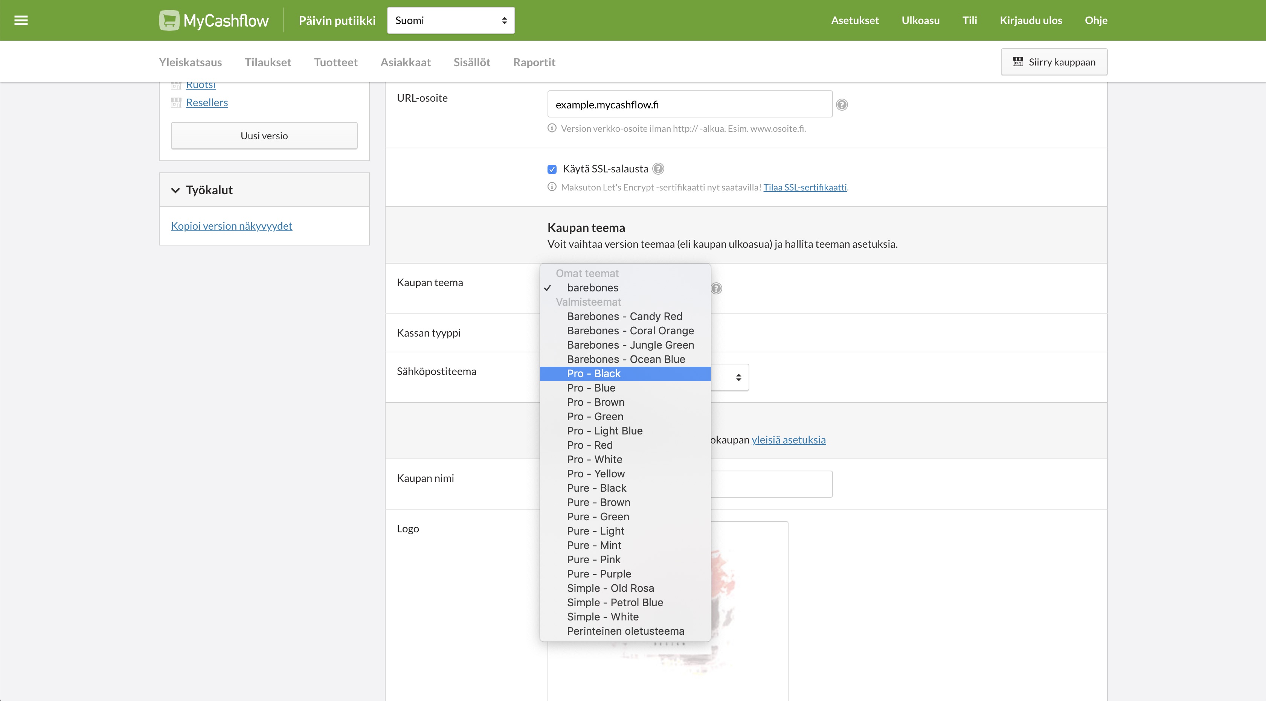Select Simple - Old Rosa theme option

click(610, 588)
